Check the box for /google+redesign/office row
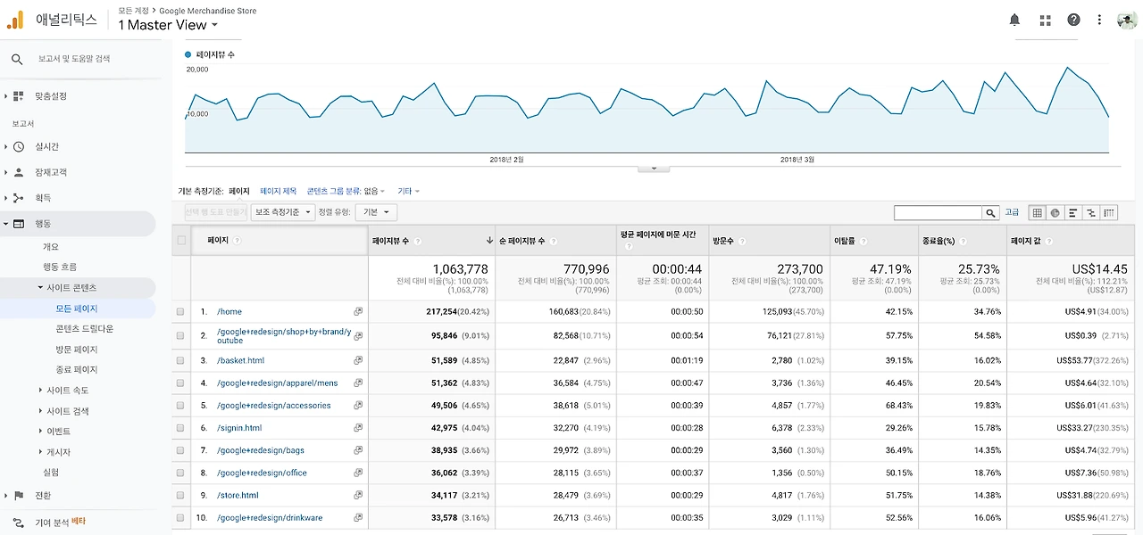 coord(180,473)
